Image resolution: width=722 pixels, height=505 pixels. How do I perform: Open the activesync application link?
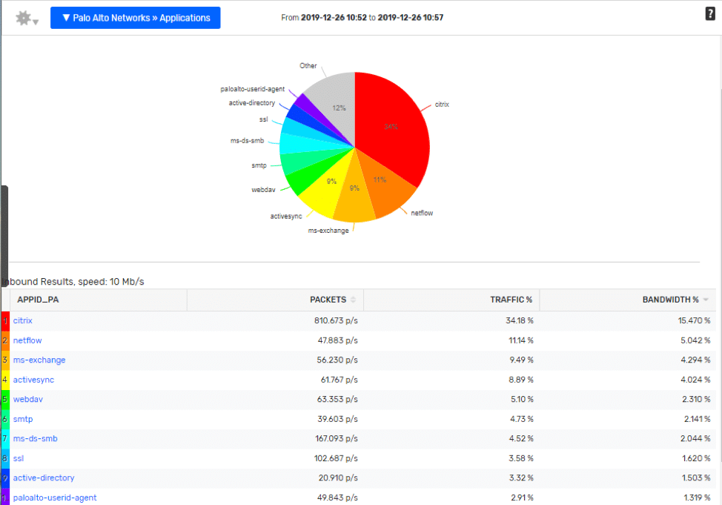pos(33,380)
